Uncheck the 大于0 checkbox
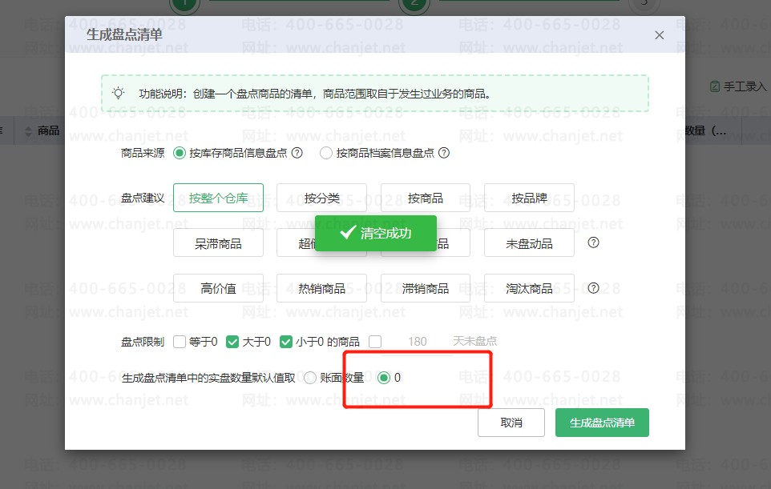771x489 pixels. tap(232, 342)
